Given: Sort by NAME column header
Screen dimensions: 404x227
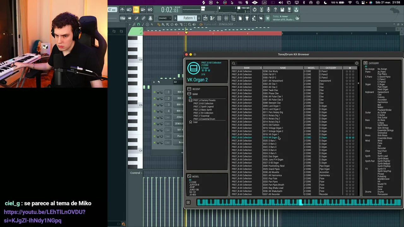Looking at the screenshot, I should click(283, 68).
